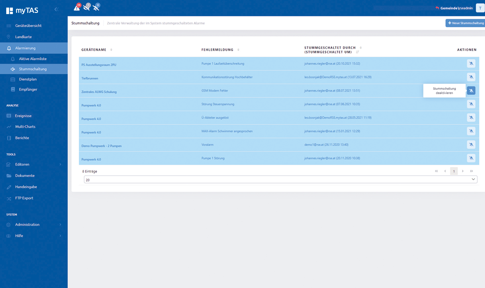Go to last page of table
485x288 pixels.
(x=471, y=171)
